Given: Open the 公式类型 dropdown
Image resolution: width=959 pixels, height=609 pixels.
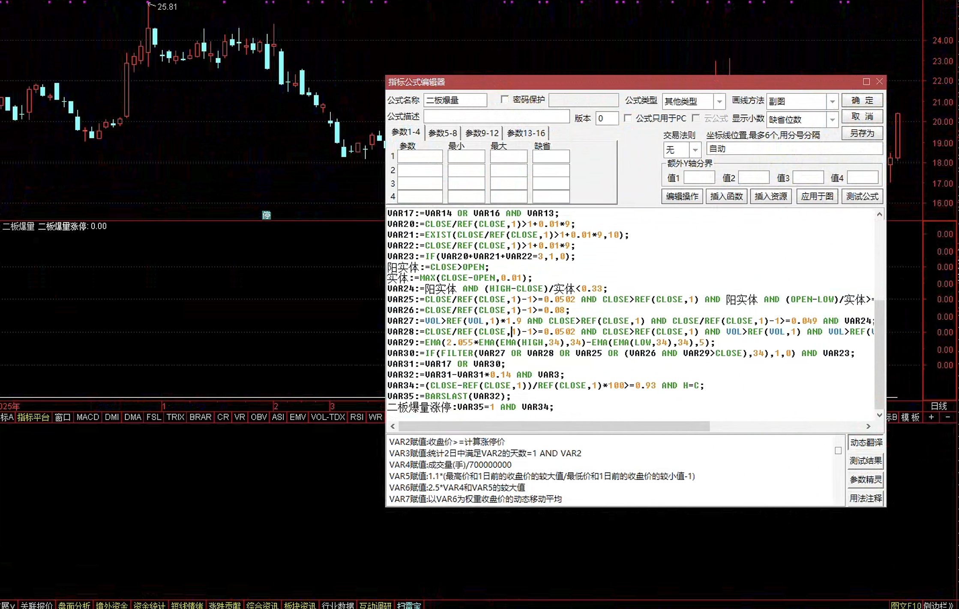Looking at the screenshot, I should tap(719, 101).
